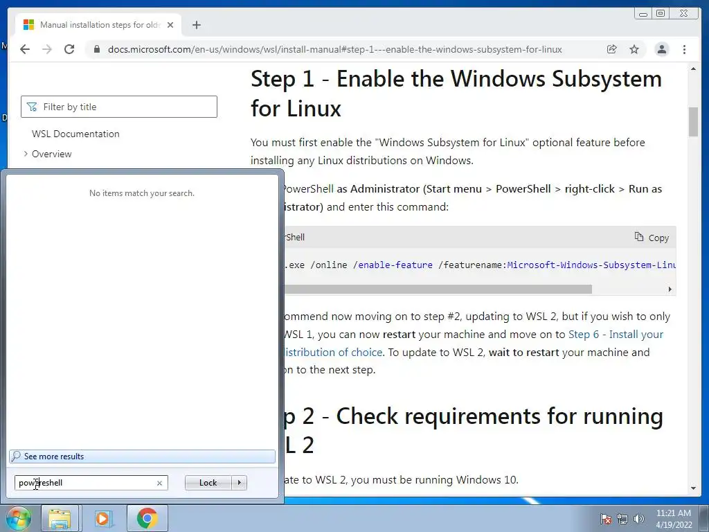This screenshot has width=709, height=532.
Task: Bookmark this page with the star
Action: tap(634, 49)
